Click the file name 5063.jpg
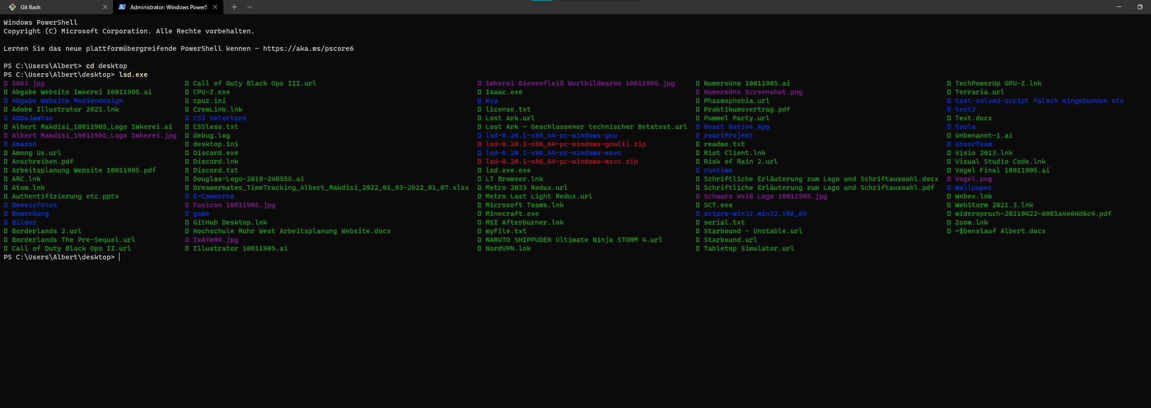The width and height of the screenshot is (1151, 408). point(28,83)
